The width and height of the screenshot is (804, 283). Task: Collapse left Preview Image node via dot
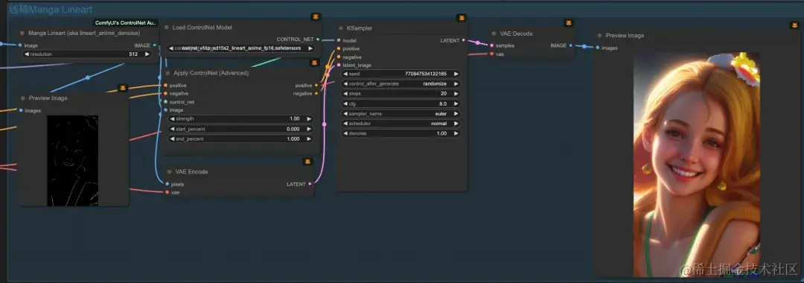23,98
